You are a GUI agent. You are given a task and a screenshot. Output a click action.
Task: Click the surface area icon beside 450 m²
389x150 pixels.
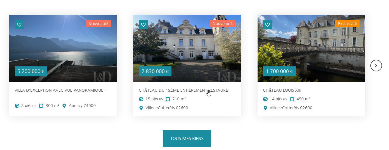click(x=292, y=99)
